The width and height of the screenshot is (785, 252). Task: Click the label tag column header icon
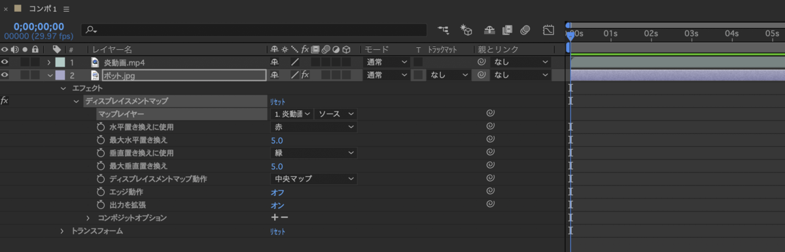[57, 49]
